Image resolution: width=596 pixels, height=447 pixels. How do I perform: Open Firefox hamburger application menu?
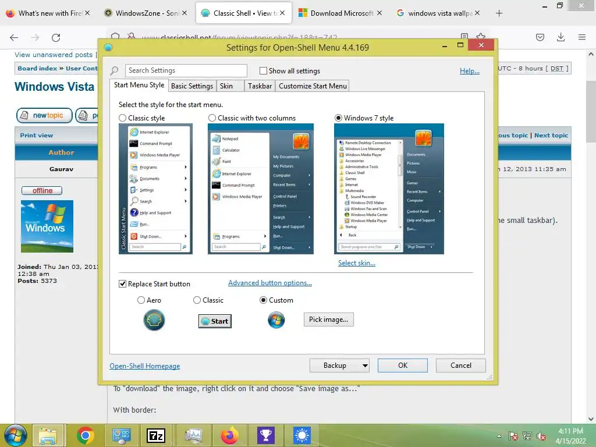(x=582, y=37)
